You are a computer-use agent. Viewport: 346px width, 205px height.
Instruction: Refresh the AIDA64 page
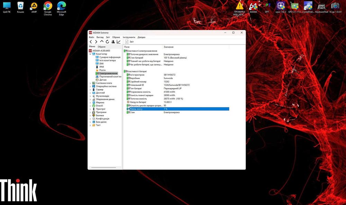click(107, 42)
